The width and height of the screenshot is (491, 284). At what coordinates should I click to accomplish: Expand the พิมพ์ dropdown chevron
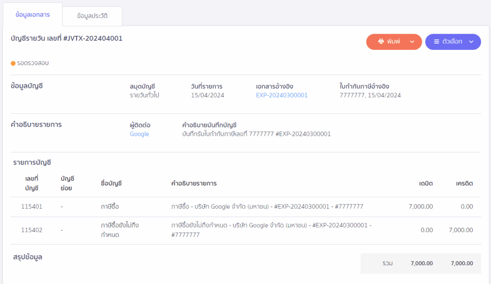pos(412,42)
